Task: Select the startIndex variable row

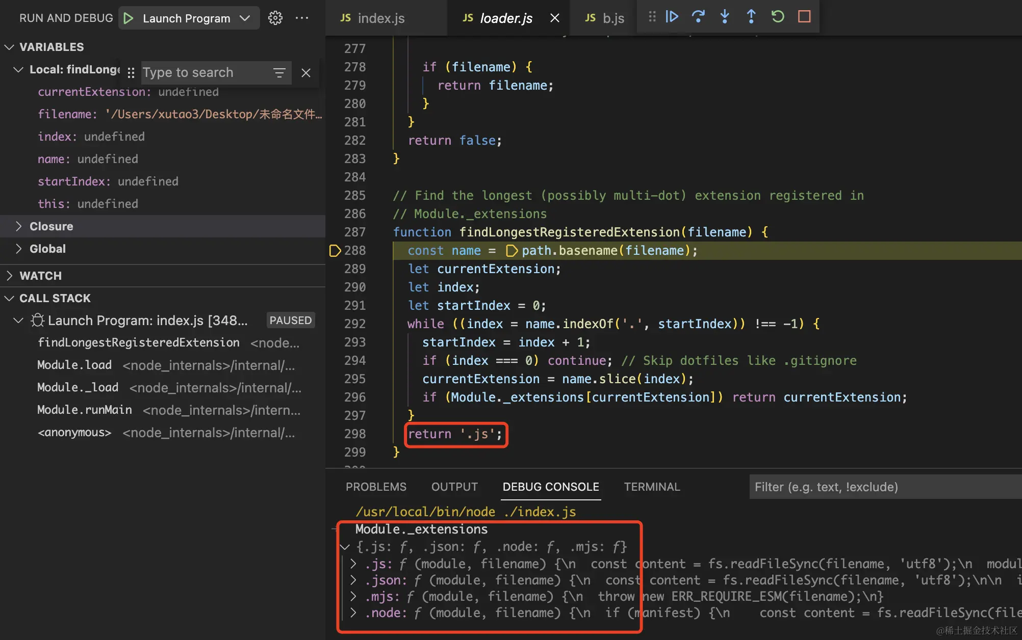Action: [163, 181]
